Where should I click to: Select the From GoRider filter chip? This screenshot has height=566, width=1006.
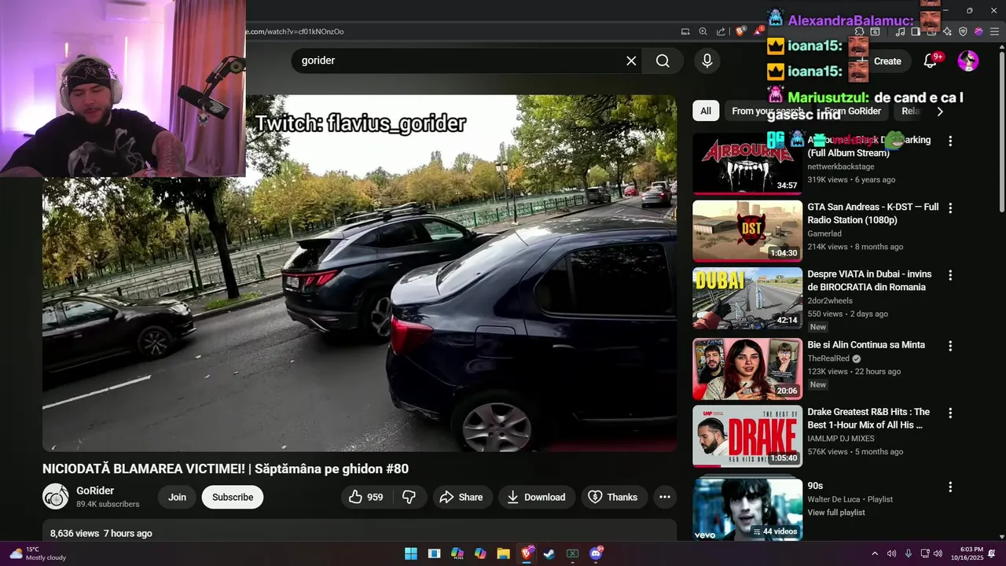pos(853,111)
